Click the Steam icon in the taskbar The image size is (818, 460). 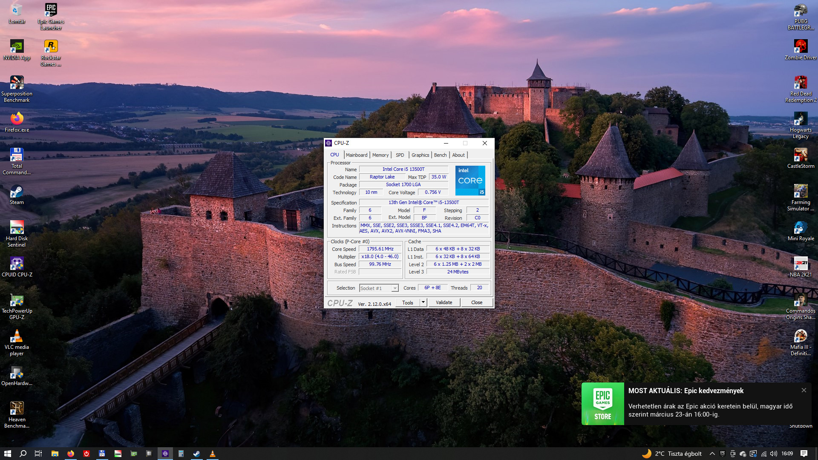point(196,454)
